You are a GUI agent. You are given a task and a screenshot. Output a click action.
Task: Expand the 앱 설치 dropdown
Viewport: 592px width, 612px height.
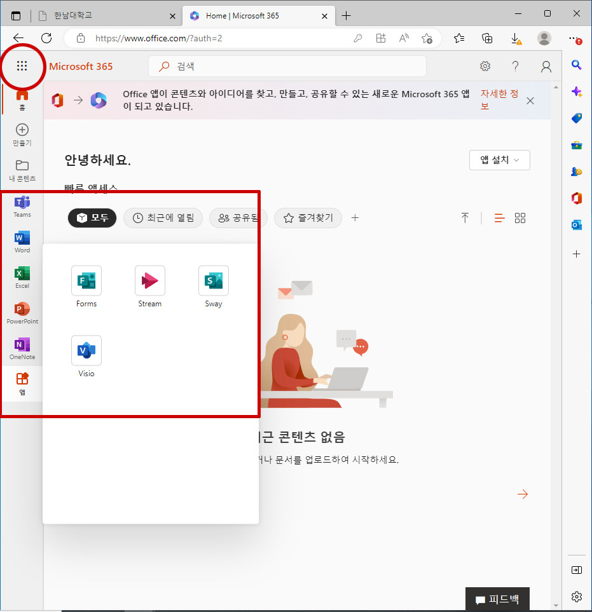click(499, 160)
